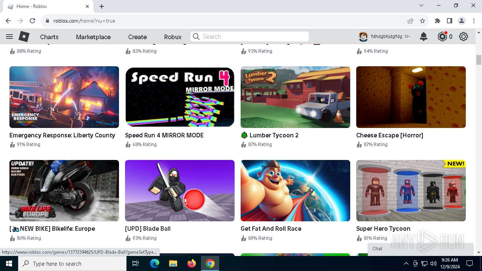Viewport: 482px width, 271px height.
Task: Click the search magnifier icon
Action: point(196,37)
